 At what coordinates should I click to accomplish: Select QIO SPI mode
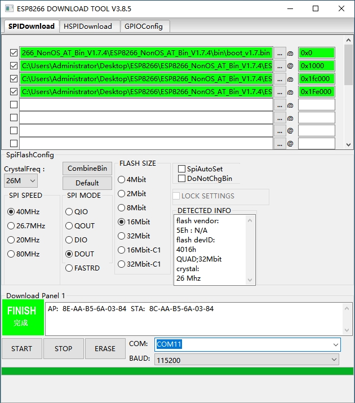pyautogui.click(x=69, y=211)
